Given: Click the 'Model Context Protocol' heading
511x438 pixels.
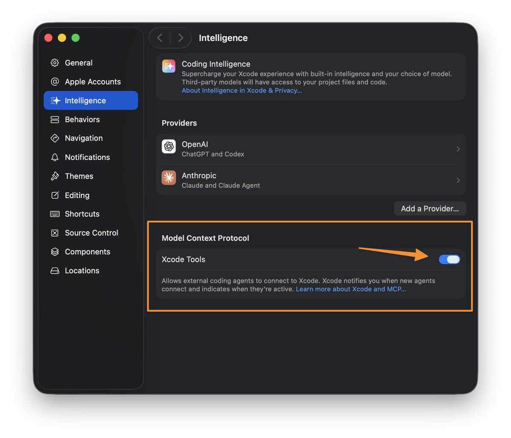Looking at the screenshot, I should [206, 238].
